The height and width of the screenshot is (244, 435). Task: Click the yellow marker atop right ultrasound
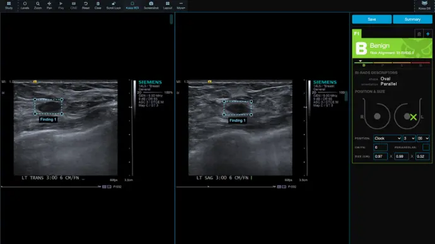click(210, 82)
